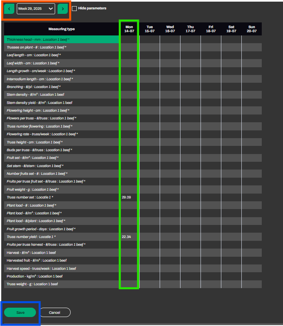Select the Sat 19-07 column header
The height and width of the screenshot is (326, 283).
(231, 29)
